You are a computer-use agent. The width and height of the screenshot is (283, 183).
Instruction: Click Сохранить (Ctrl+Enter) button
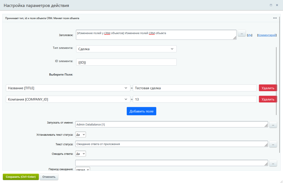click(x=21, y=177)
